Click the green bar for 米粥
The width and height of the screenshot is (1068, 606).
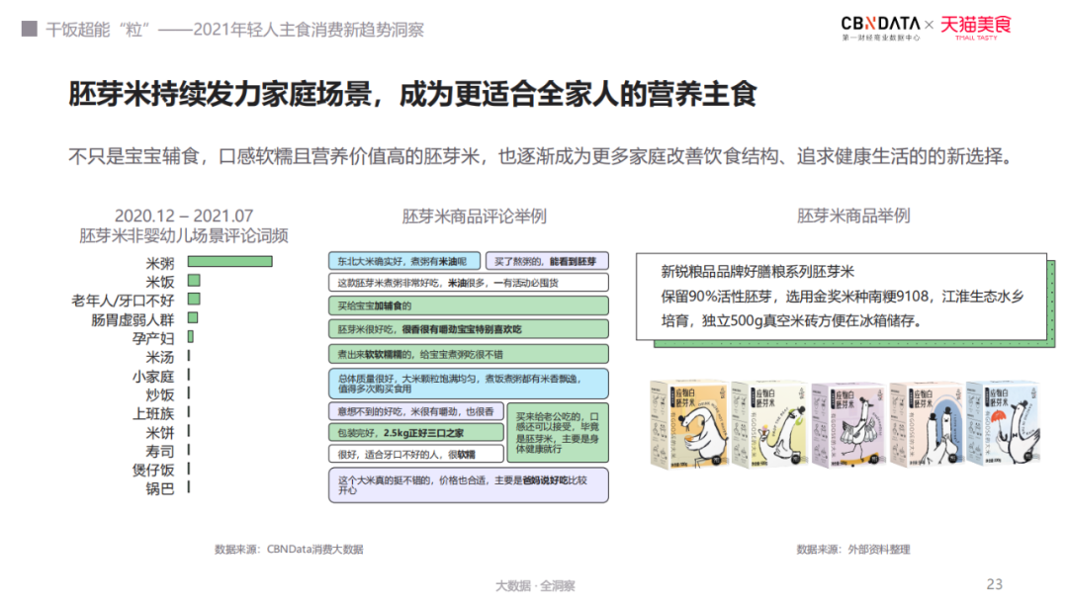tap(230, 261)
